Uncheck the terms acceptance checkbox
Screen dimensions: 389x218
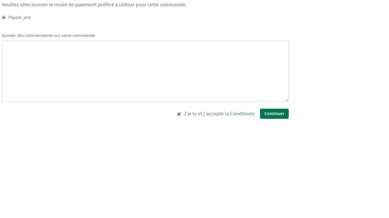179,114
